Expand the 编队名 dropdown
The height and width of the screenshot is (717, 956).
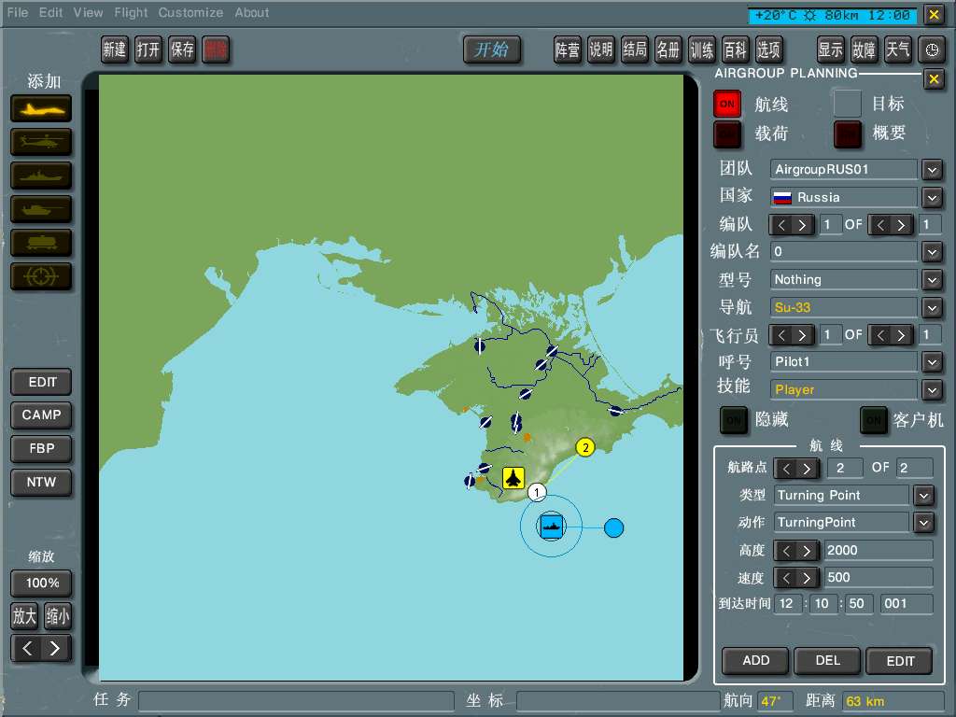(932, 252)
